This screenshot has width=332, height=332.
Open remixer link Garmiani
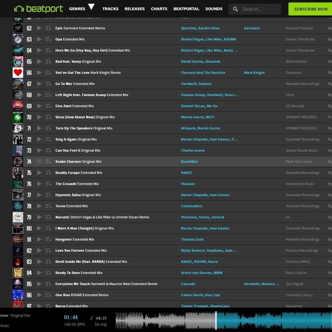pyautogui.click(x=251, y=28)
